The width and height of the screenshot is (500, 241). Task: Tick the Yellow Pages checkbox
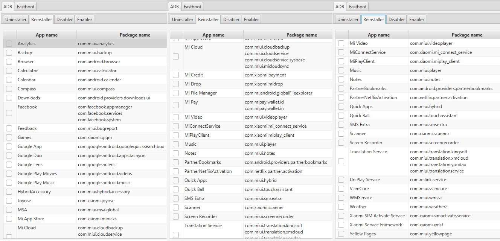coord(341,234)
